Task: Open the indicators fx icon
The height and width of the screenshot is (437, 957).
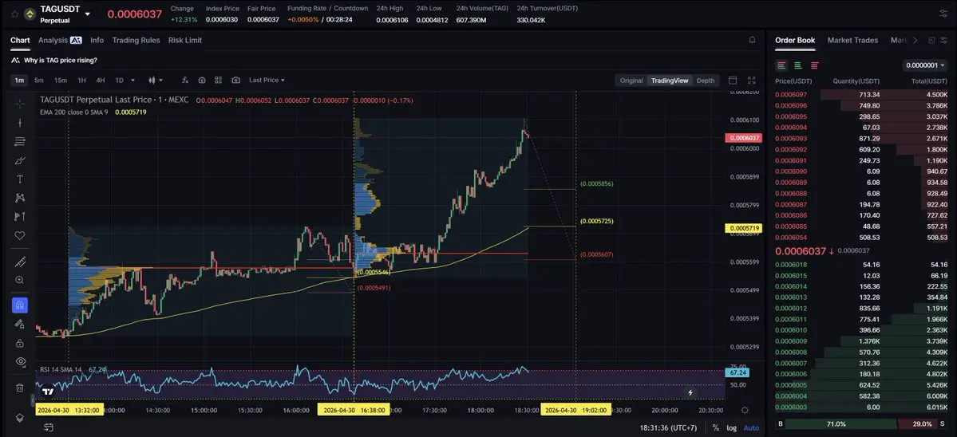Action: coord(185,81)
